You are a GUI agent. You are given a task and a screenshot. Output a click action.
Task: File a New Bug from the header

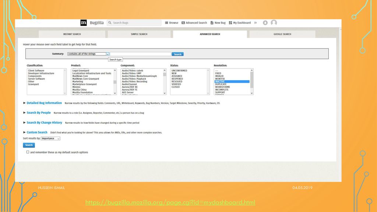[x=218, y=22]
